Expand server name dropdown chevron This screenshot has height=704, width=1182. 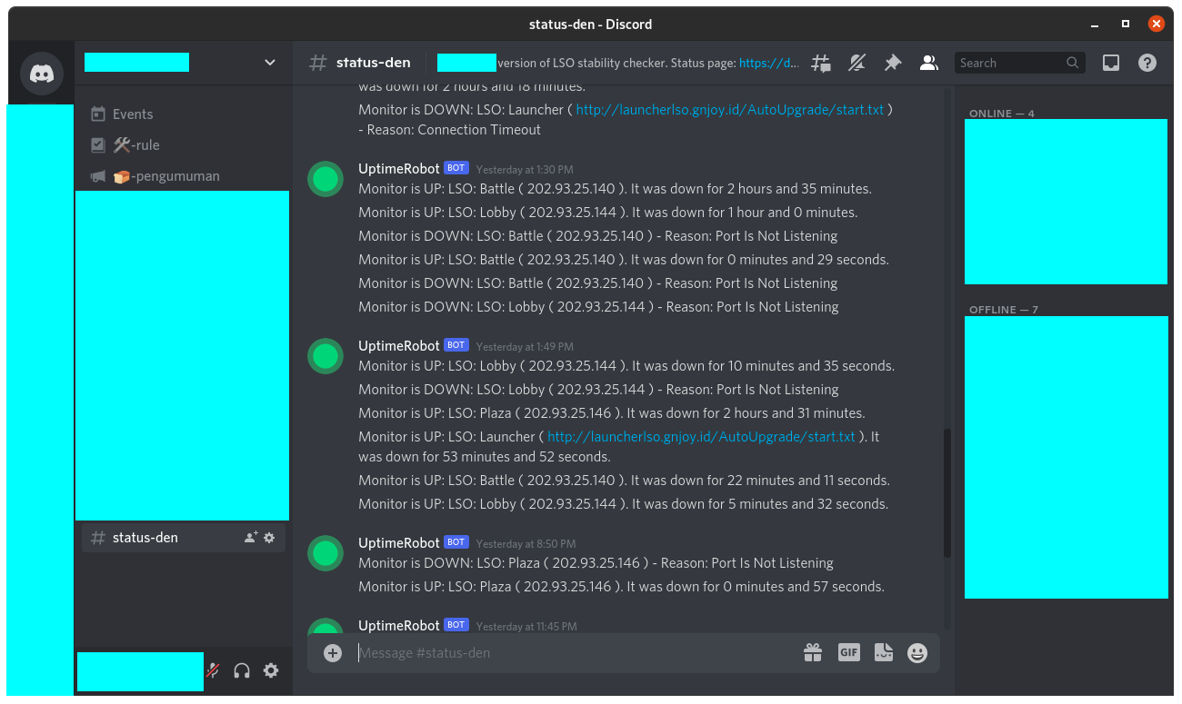[270, 63]
